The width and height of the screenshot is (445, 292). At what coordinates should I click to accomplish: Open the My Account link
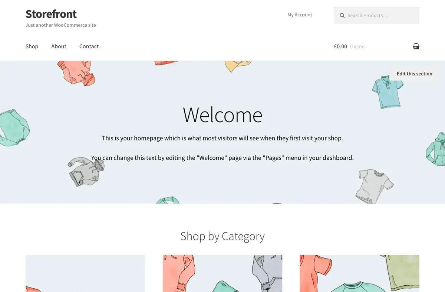point(300,15)
